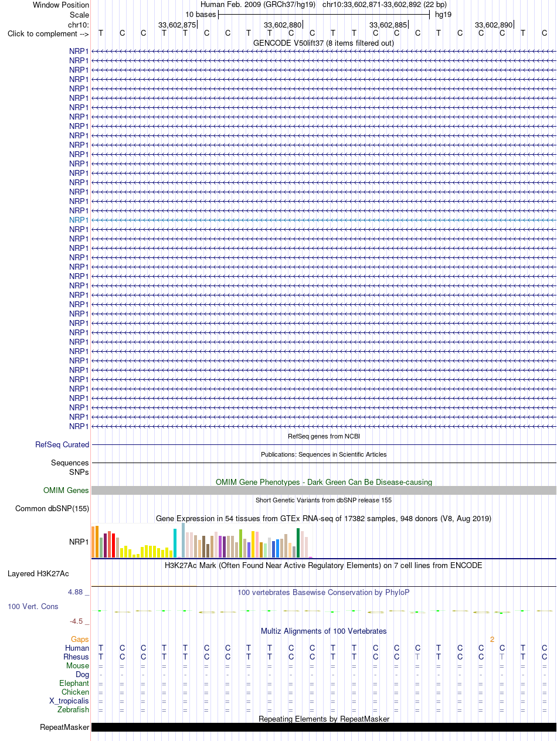Image resolution: width=557 pixels, height=741 pixels.
Task: Select the highlighted light-blue NRP1 transcript label
Action: tap(79, 220)
